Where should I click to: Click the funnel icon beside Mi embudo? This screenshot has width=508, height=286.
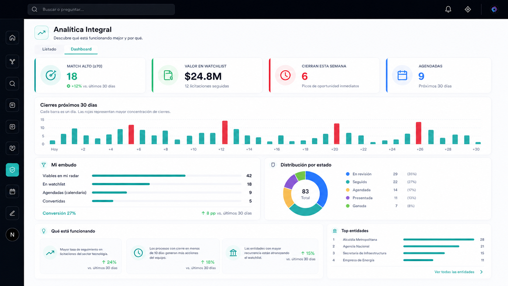[44, 165]
